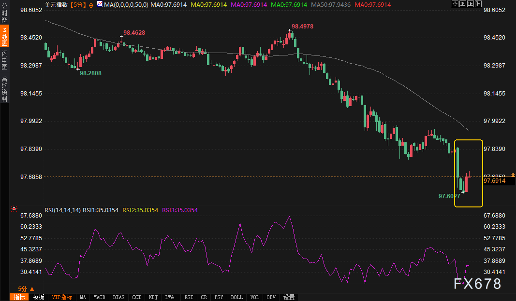Click the MA indicator chart icon in header
The width and height of the screenshot is (516, 301).
[x=100, y=4]
